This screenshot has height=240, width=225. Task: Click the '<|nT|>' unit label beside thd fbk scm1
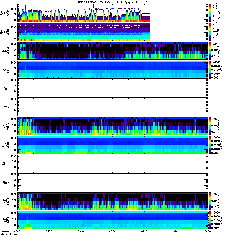click(221, 145)
